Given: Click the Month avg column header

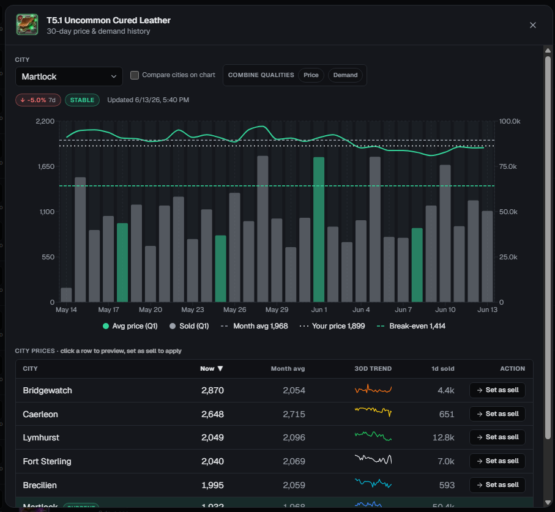Looking at the screenshot, I should click(288, 369).
